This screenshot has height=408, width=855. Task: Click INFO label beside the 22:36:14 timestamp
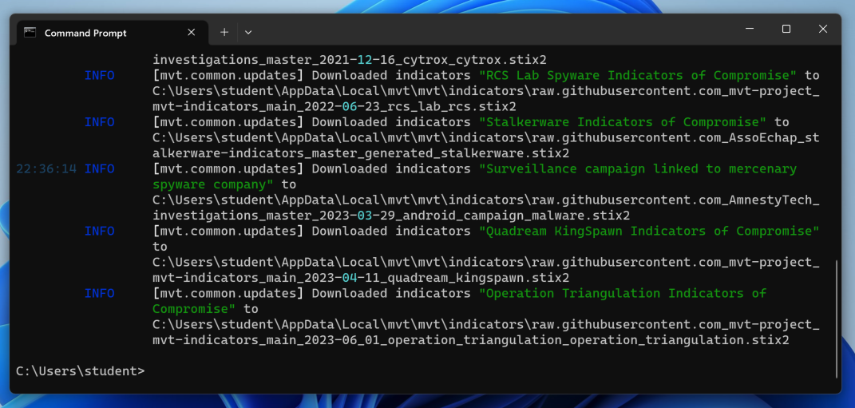pos(100,169)
